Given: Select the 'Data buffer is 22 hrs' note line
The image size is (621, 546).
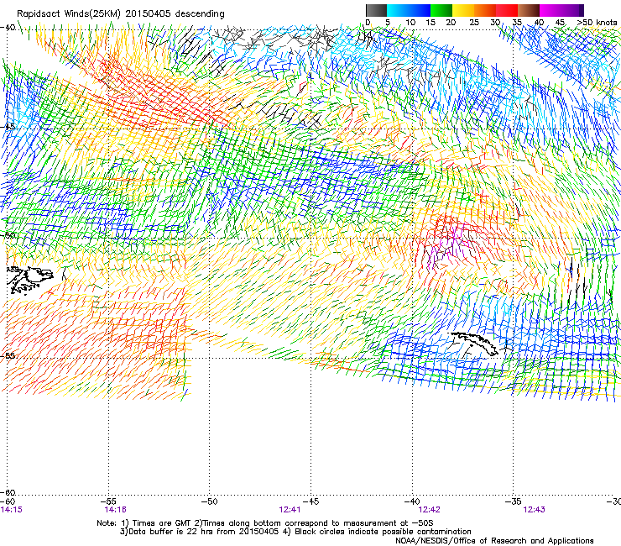Looking at the screenshot, I should point(295,532).
